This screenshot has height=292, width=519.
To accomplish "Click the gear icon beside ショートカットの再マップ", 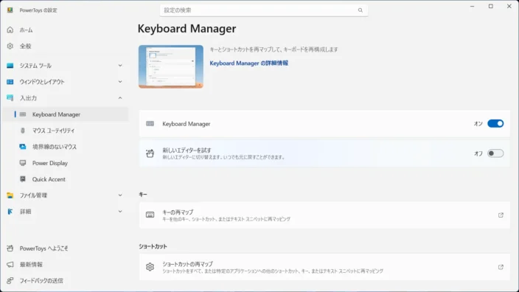I will click(150, 267).
